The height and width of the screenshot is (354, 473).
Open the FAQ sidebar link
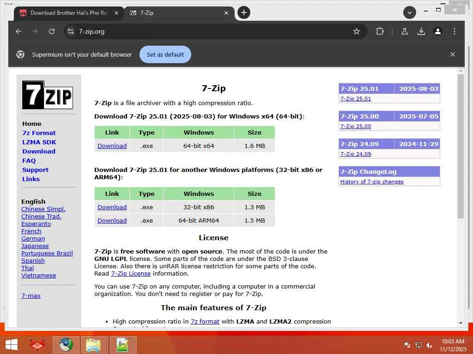[x=29, y=161]
